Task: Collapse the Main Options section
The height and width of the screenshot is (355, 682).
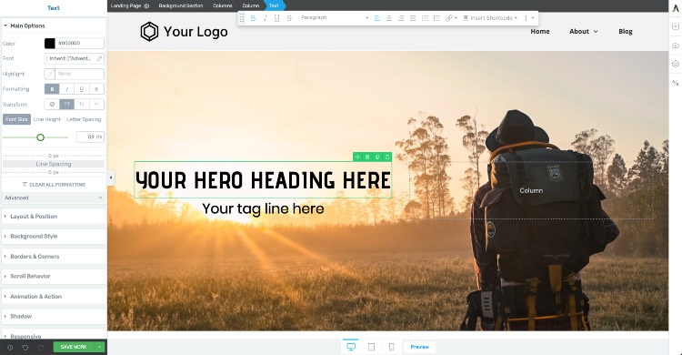Action: [x=54, y=25]
